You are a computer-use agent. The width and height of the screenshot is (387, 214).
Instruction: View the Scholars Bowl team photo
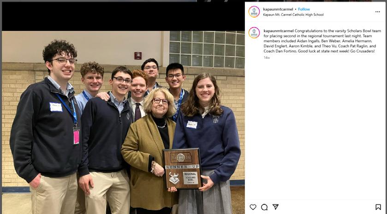pyautogui.click(x=123, y=122)
